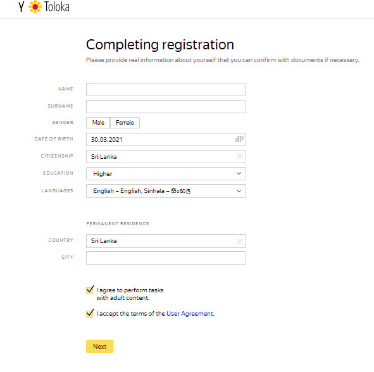Open the Education dropdown showing Higher
The image size is (374, 372).
(166, 173)
